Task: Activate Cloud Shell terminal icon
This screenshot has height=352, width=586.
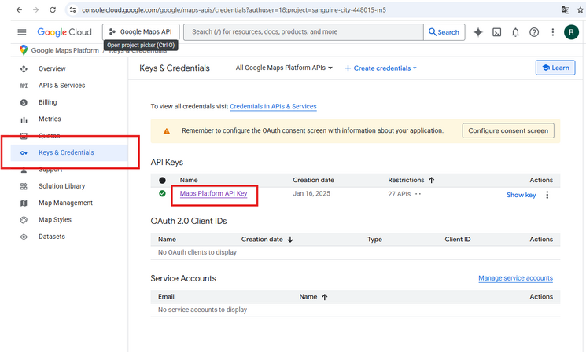Action: coord(496,32)
